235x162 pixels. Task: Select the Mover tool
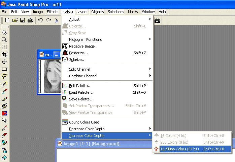4,62
